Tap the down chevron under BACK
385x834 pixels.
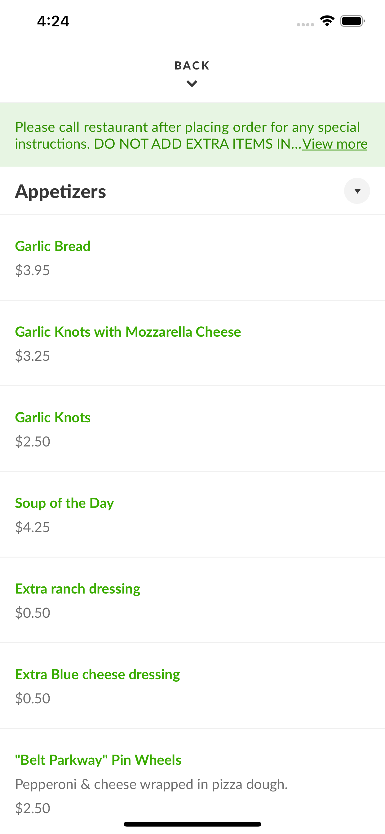[192, 84]
